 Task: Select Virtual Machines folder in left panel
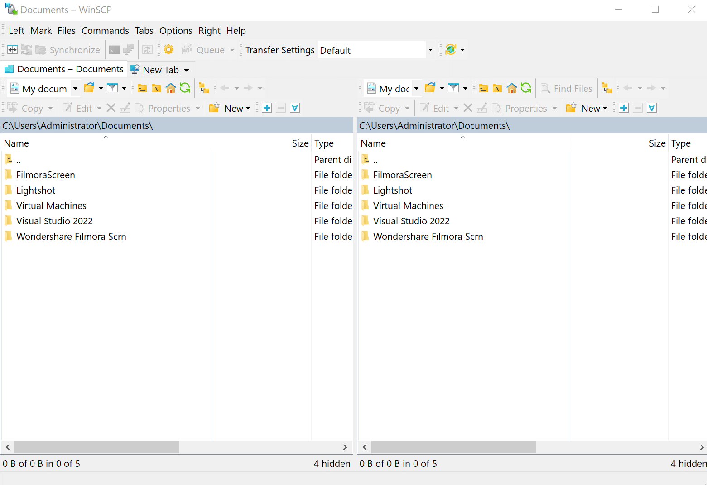(51, 206)
